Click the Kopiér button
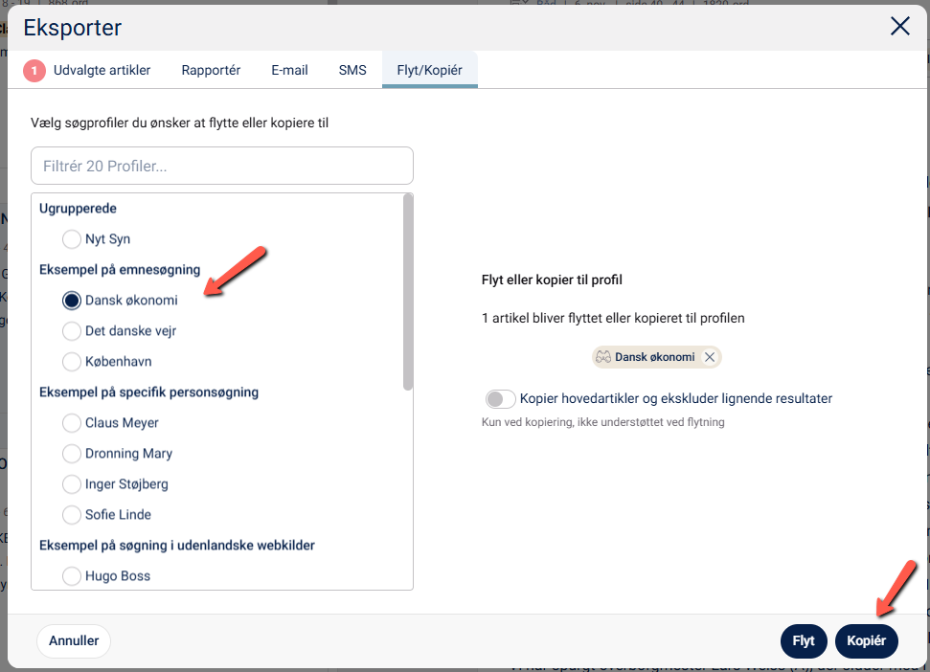The height and width of the screenshot is (672, 930). pyautogui.click(x=867, y=640)
